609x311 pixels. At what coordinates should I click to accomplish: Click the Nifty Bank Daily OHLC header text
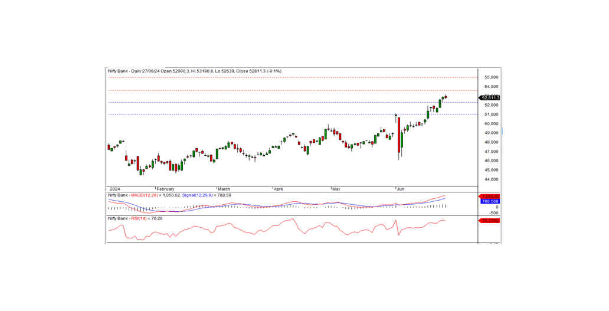[195, 71]
